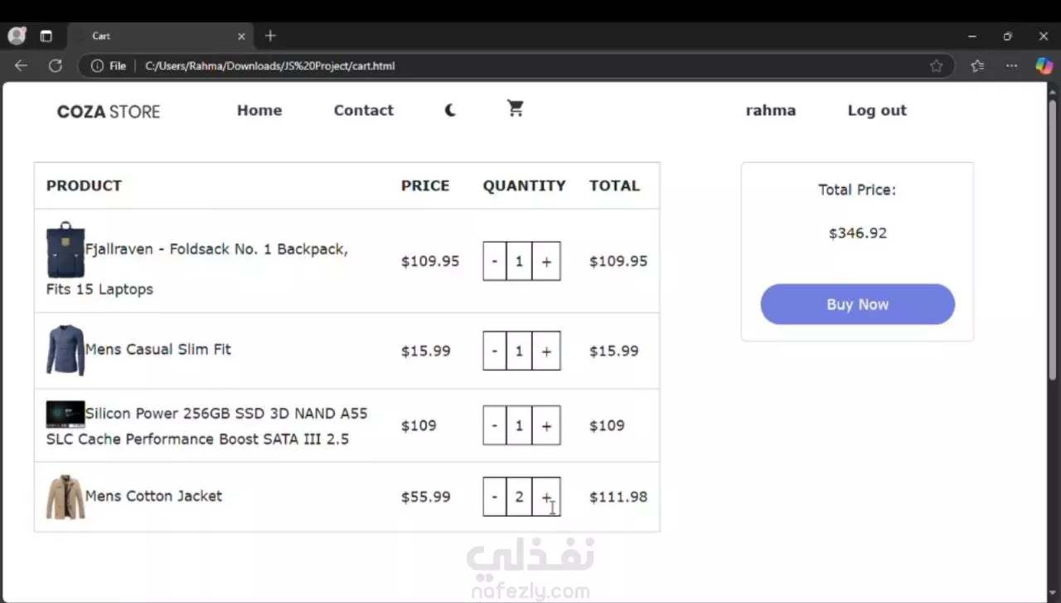This screenshot has width=1061, height=603.
Task: Add this page to favorites star
Action: click(x=936, y=65)
